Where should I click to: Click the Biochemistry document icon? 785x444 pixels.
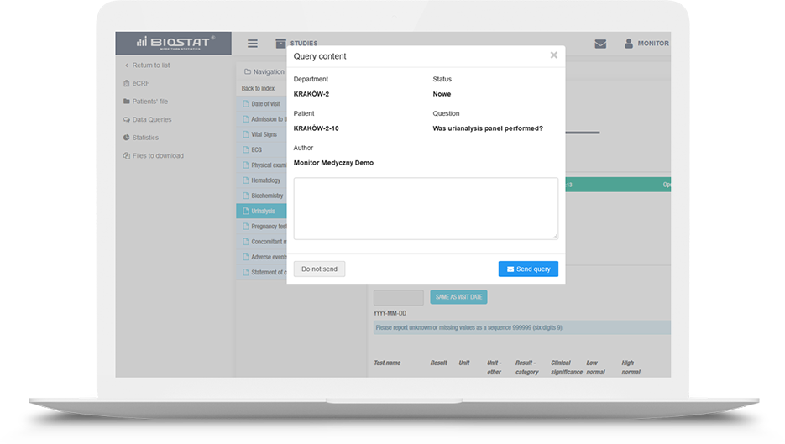[x=246, y=196]
